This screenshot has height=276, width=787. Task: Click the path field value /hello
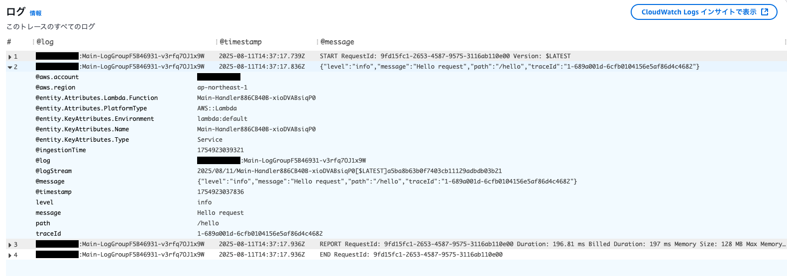coord(208,223)
